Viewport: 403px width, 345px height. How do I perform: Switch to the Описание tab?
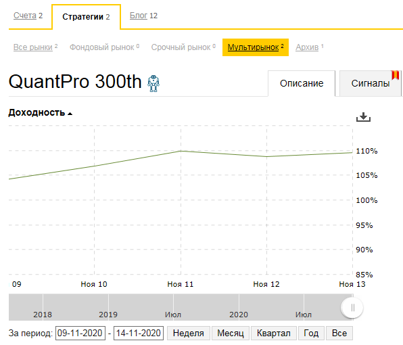(x=302, y=83)
